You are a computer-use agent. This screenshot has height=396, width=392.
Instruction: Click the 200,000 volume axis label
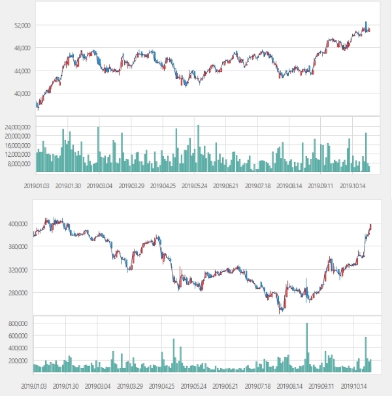coord(19,360)
